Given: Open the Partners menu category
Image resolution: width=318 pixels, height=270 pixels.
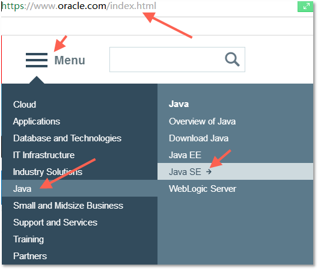Looking at the screenshot, I should 30,256.
